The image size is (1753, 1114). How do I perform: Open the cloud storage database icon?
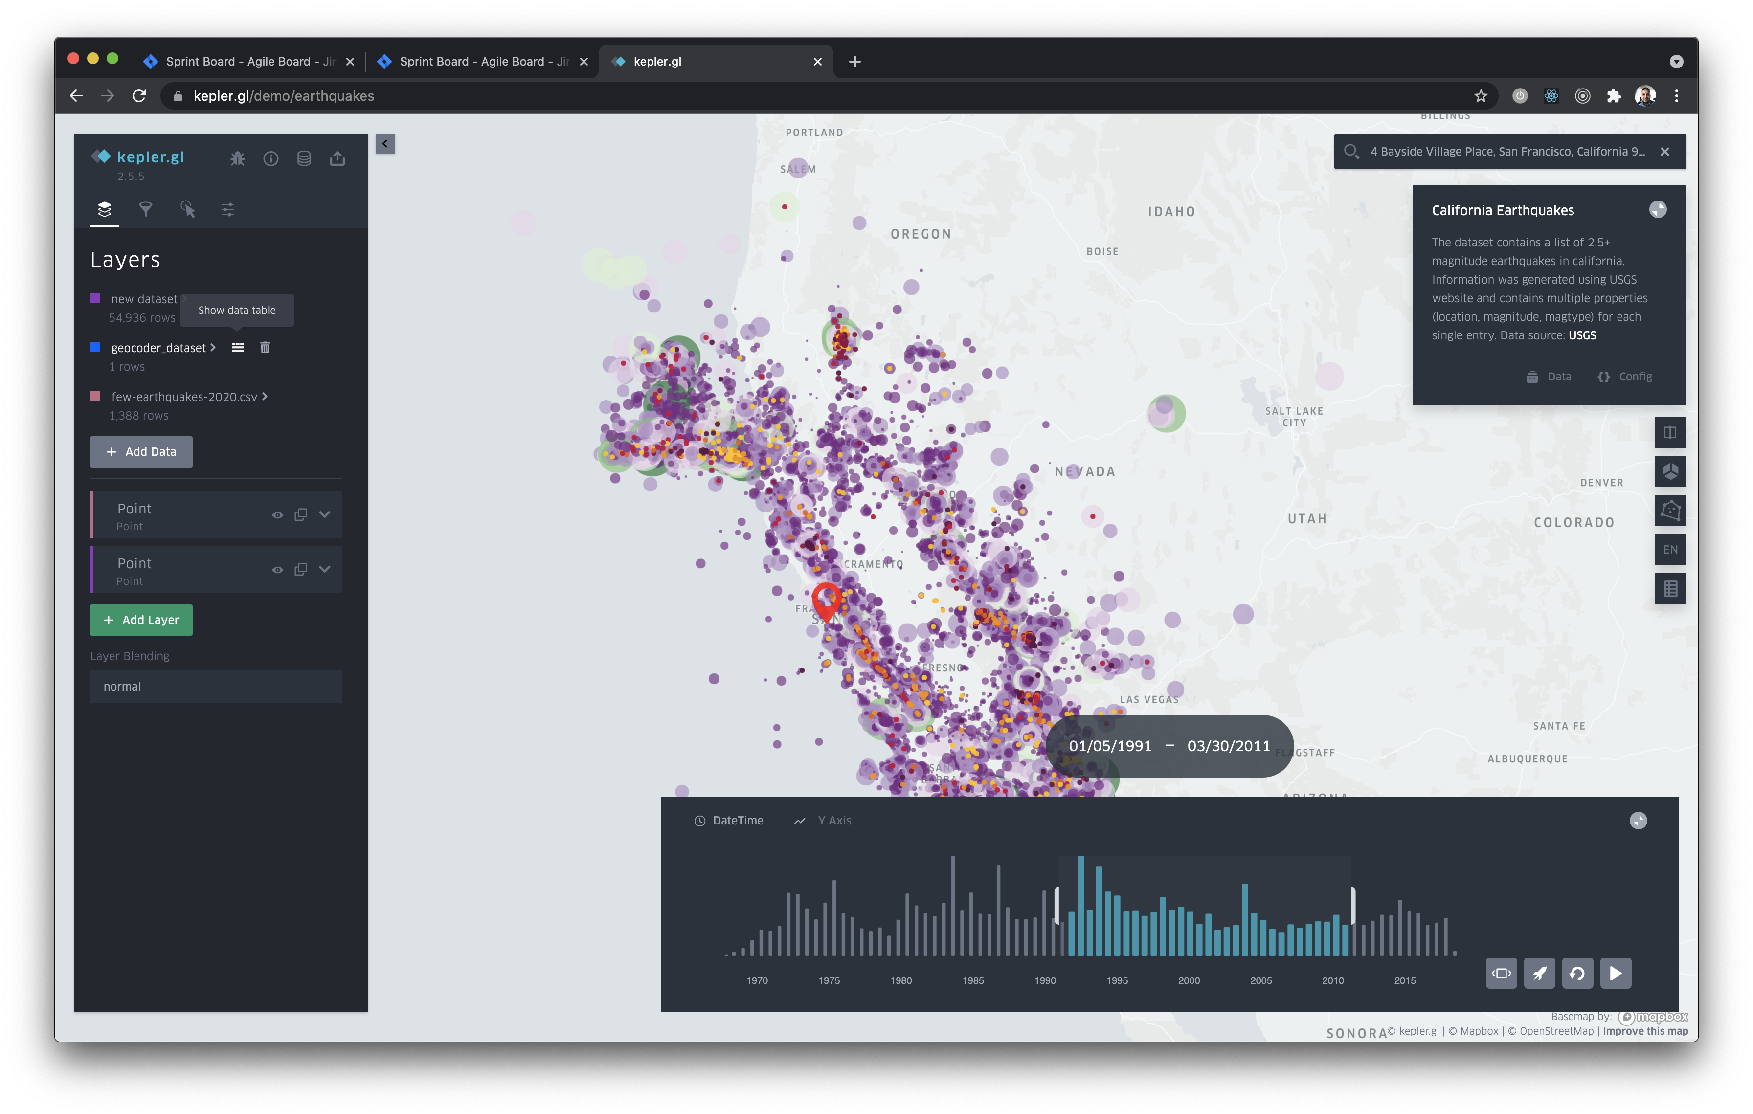click(x=304, y=158)
